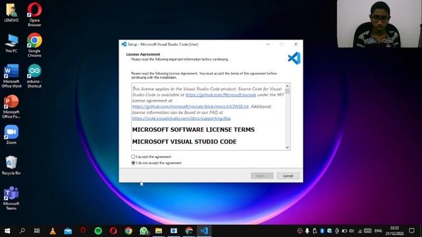Open the Mail app from taskbar
The width and height of the screenshot is (422, 237).
tap(68, 231)
